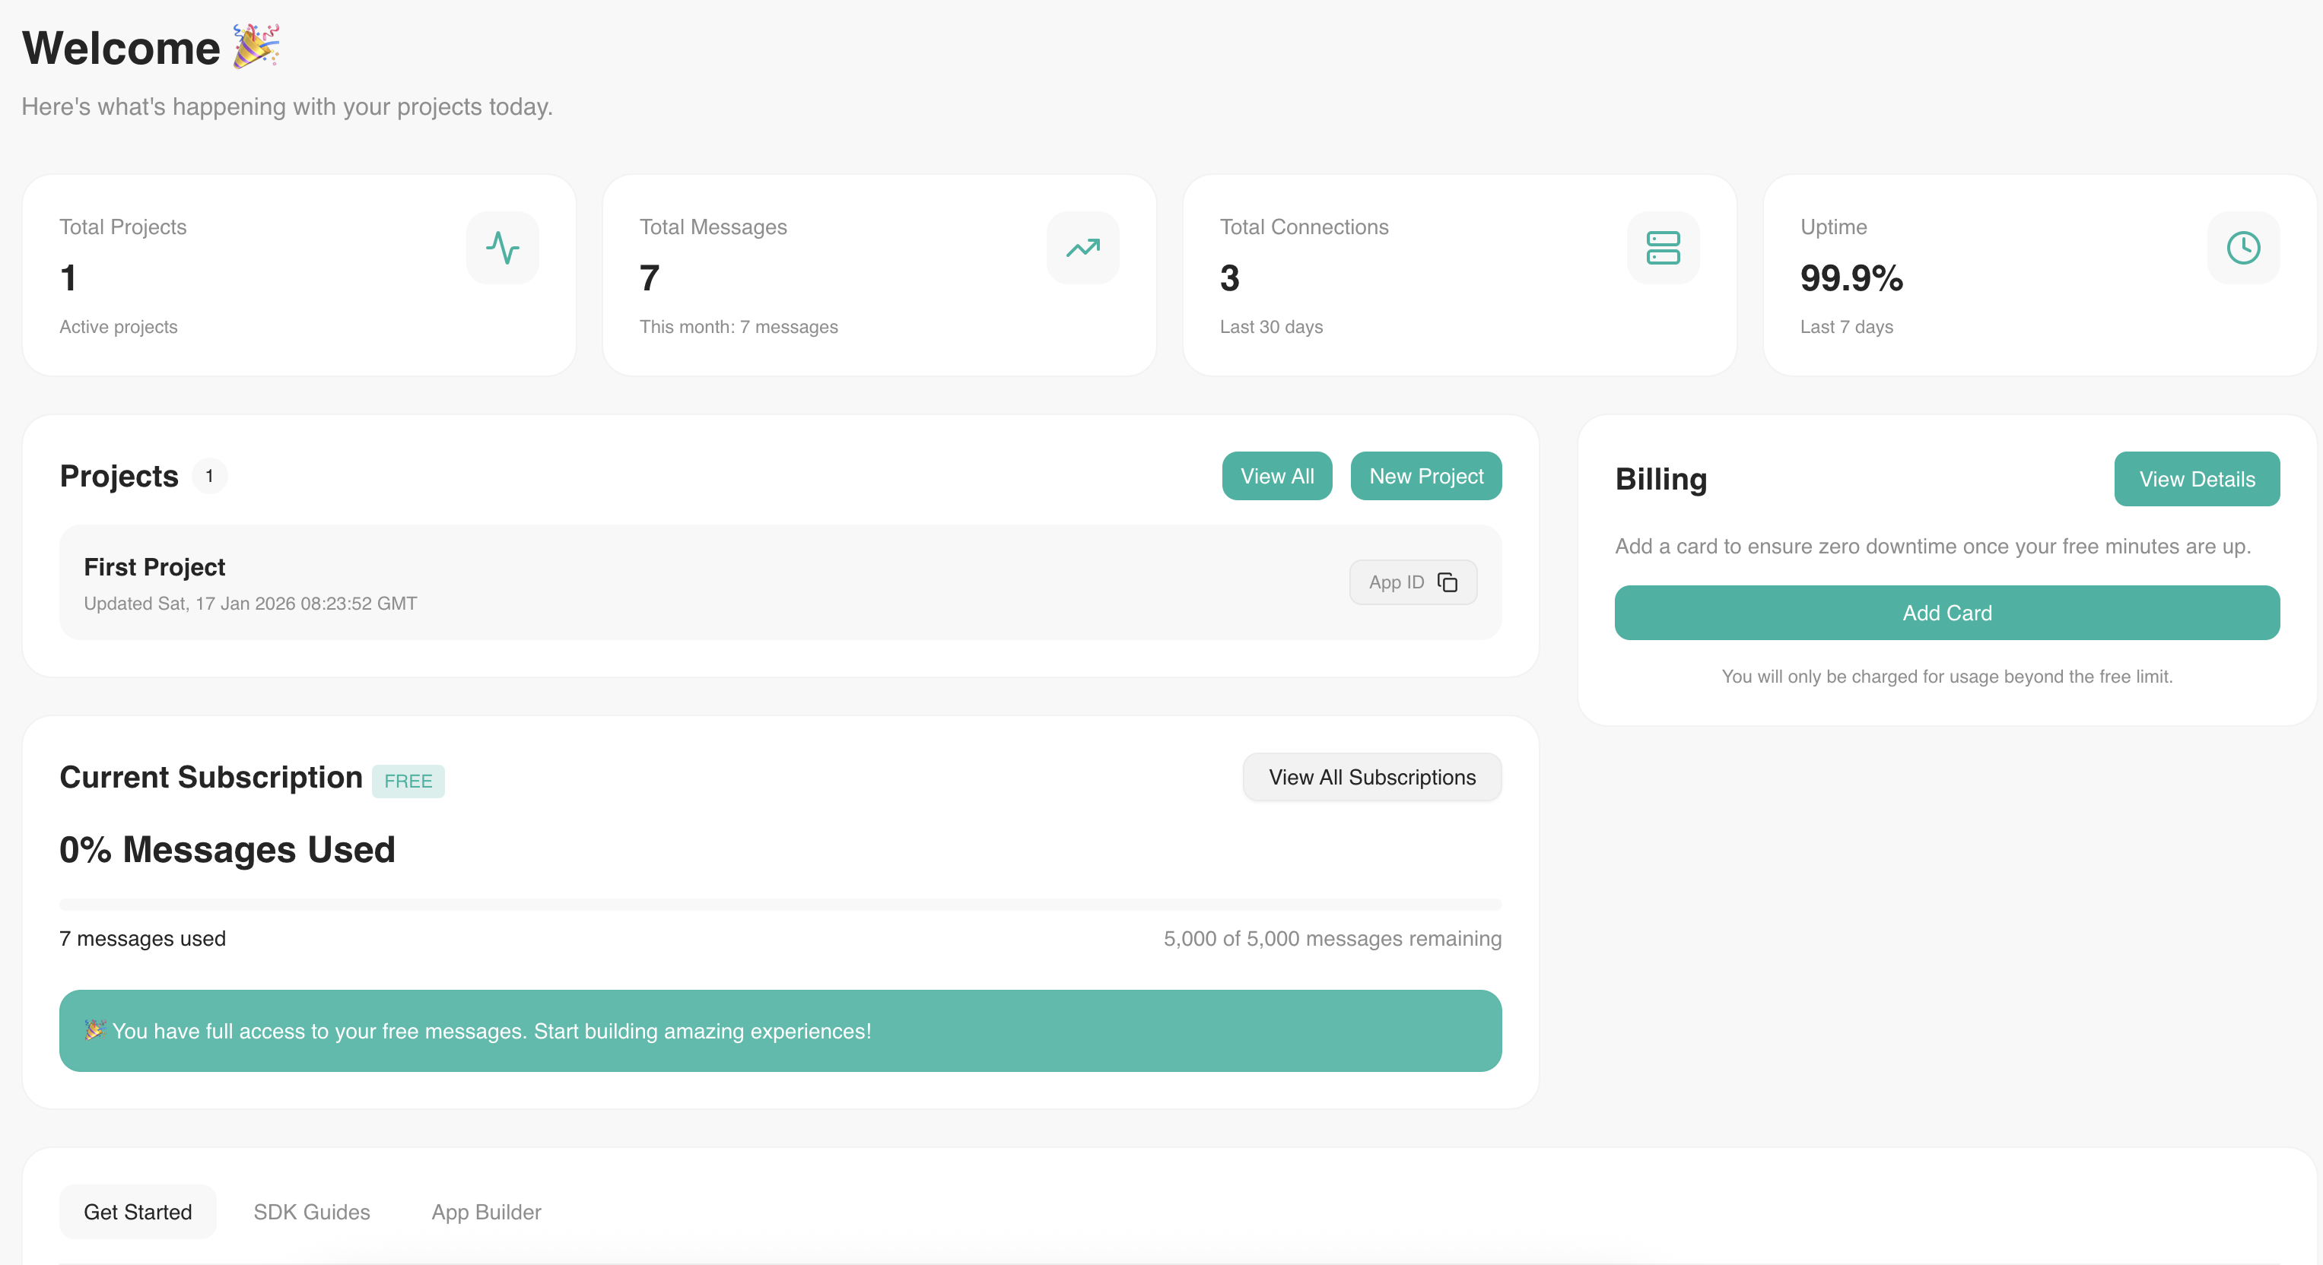Open billing View Details
This screenshot has width=2323, height=1265.
pos(2196,478)
